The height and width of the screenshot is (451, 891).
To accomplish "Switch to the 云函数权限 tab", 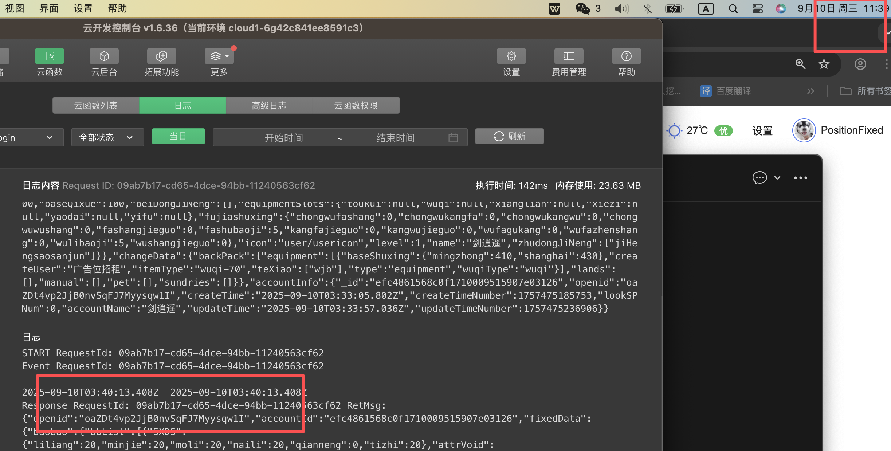I will pos(356,106).
